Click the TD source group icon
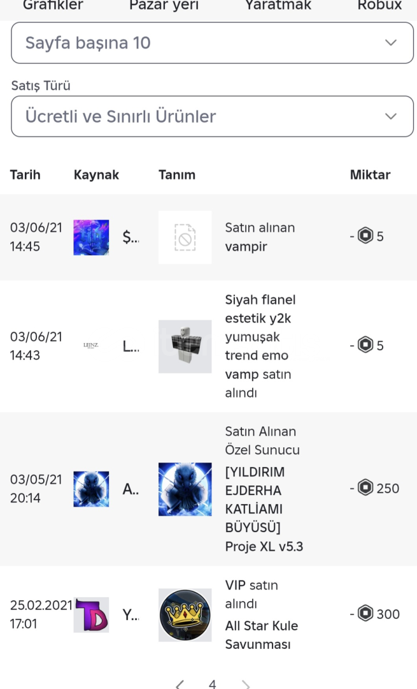 coord(91,614)
